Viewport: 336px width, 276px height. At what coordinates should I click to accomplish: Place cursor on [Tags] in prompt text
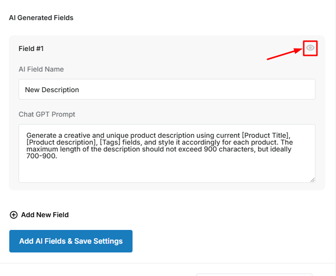(110, 142)
